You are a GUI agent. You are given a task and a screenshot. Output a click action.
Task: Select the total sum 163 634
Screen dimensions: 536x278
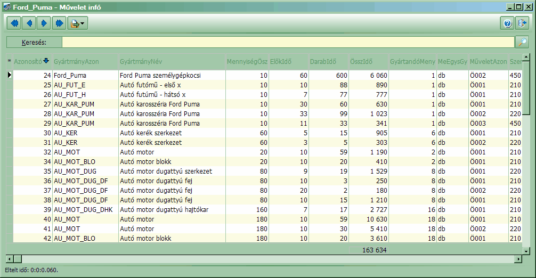(369, 250)
